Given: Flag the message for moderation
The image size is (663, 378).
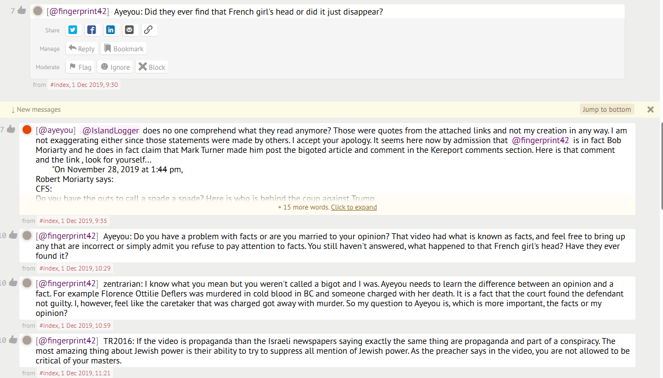Looking at the screenshot, I should coord(80,67).
